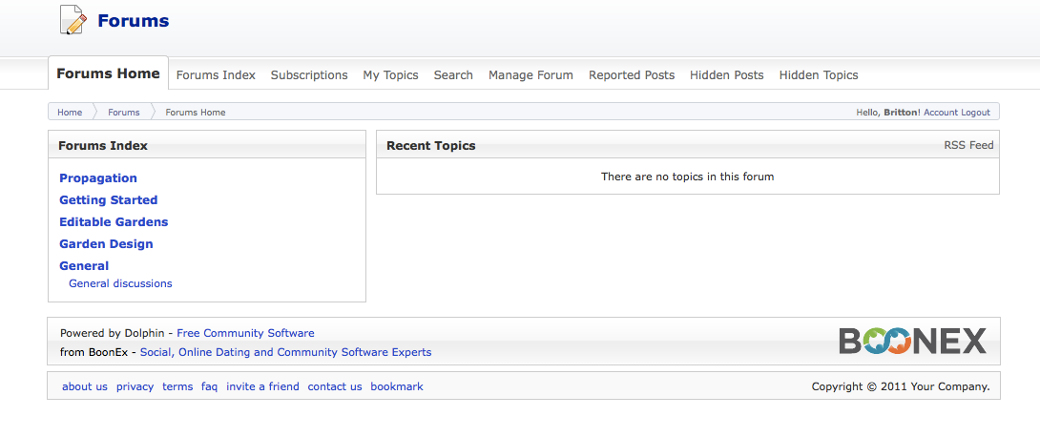Viewport: 1040px width, 437px height.
Task: Click the Free Community Software link
Action: (x=245, y=333)
